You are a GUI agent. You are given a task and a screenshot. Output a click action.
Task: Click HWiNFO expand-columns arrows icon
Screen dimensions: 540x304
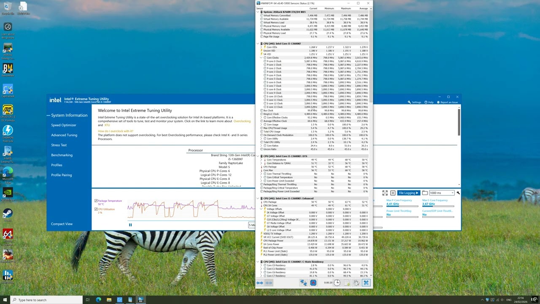pos(259,283)
